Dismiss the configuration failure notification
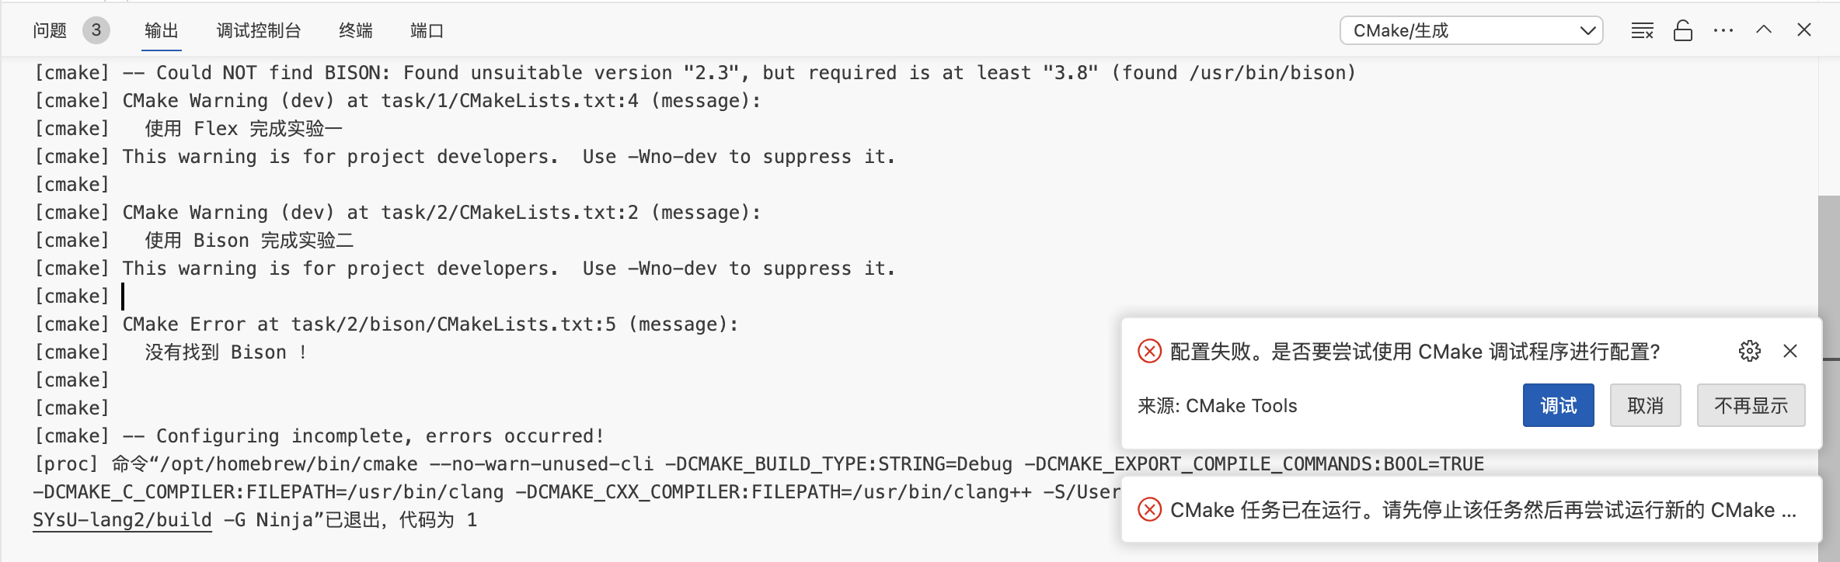 coord(1790,351)
